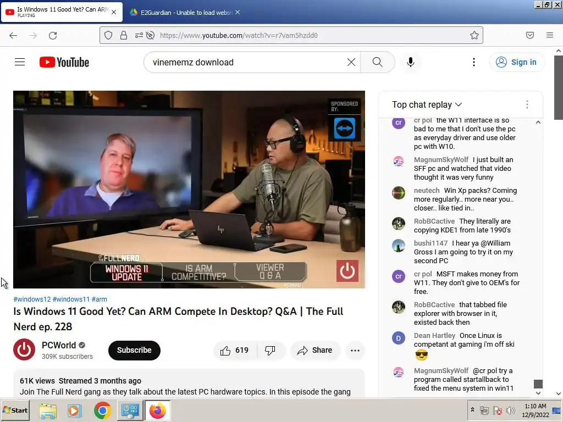Click MagnumSkyWolf's SFF pc chat message
The width and height of the screenshot is (563, 422).
click(x=463, y=169)
